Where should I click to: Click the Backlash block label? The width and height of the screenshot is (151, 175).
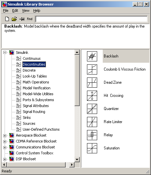[111, 56]
